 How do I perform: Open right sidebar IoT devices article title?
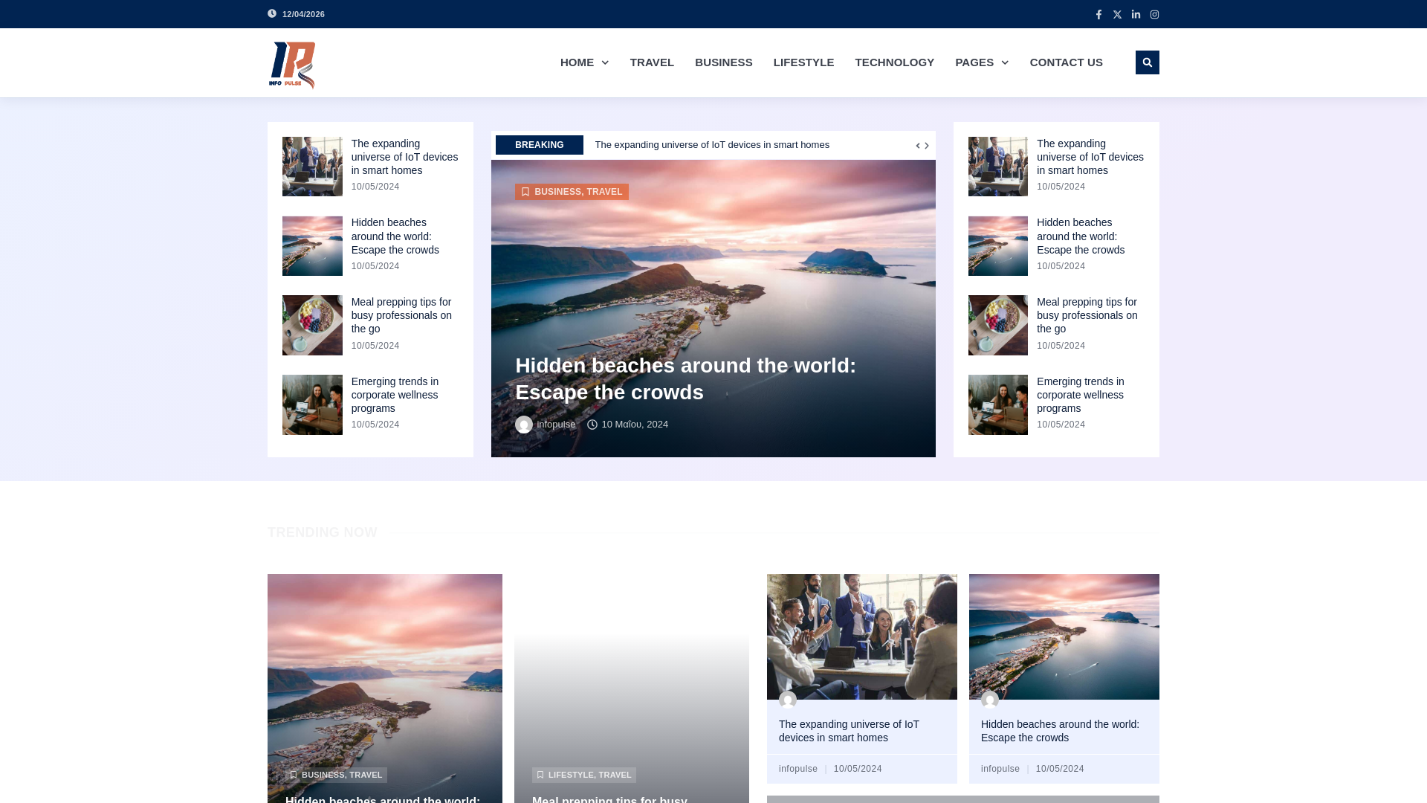pyautogui.click(x=1090, y=157)
